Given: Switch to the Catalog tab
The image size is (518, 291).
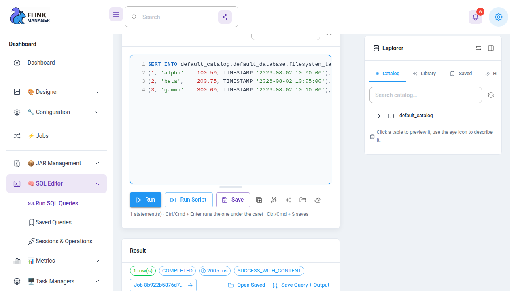Looking at the screenshot, I should pyautogui.click(x=388, y=74).
